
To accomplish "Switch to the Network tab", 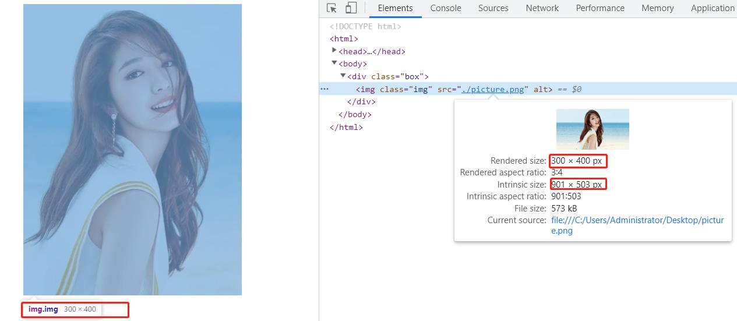I will tap(542, 8).
